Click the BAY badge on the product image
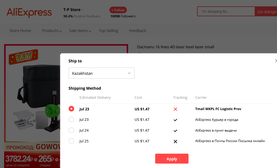Viewport: 277px width, 168px height. click(x=23, y=57)
